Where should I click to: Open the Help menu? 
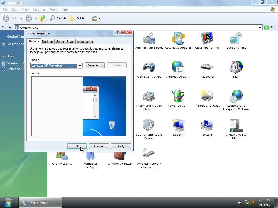[x=65, y=9]
